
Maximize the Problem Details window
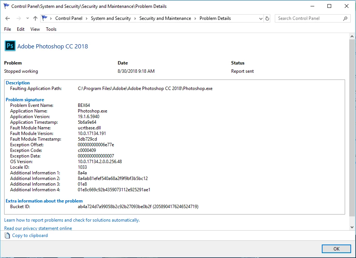pyautogui.click(x=329, y=6)
